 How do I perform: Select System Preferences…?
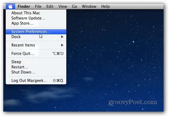point(36,32)
